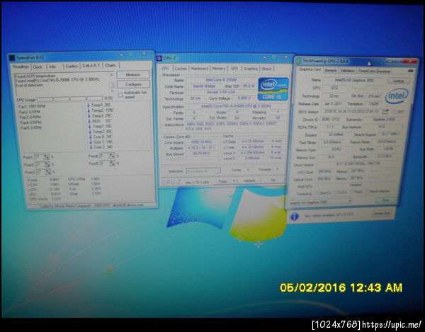Click the Pwm4 value field
The image size is (425, 332).
pos(103,156)
